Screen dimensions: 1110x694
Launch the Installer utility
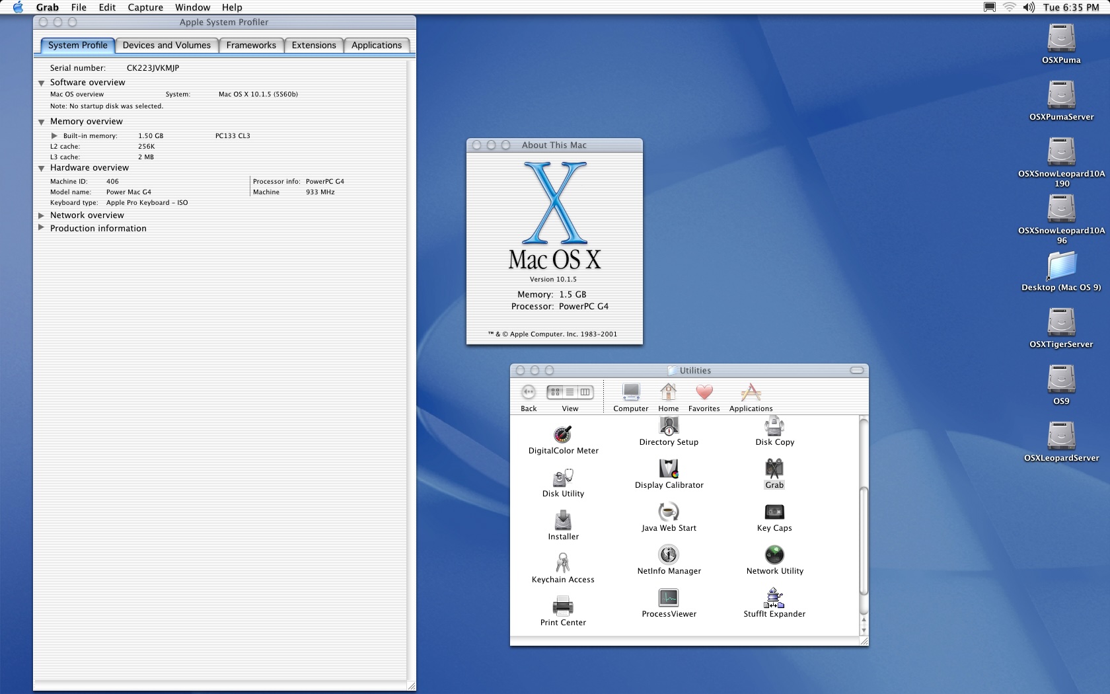(563, 521)
